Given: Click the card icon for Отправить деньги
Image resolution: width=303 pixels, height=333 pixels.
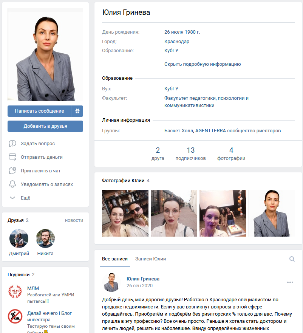Looking at the screenshot, I should tap(12, 157).
